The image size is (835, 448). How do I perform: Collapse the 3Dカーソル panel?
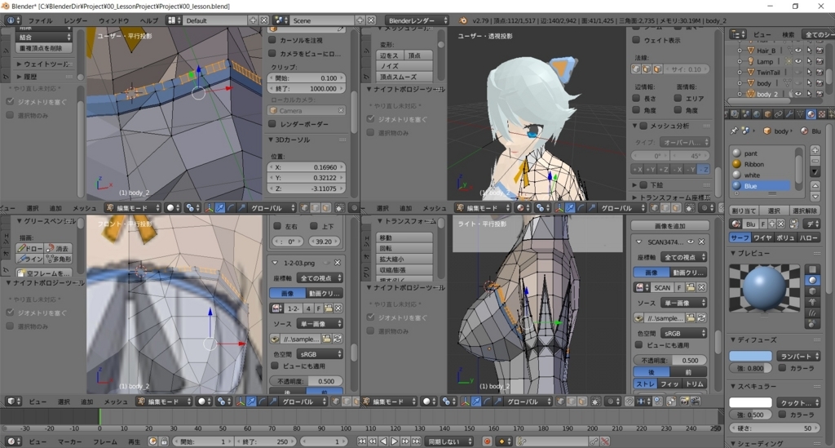click(x=271, y=140)
